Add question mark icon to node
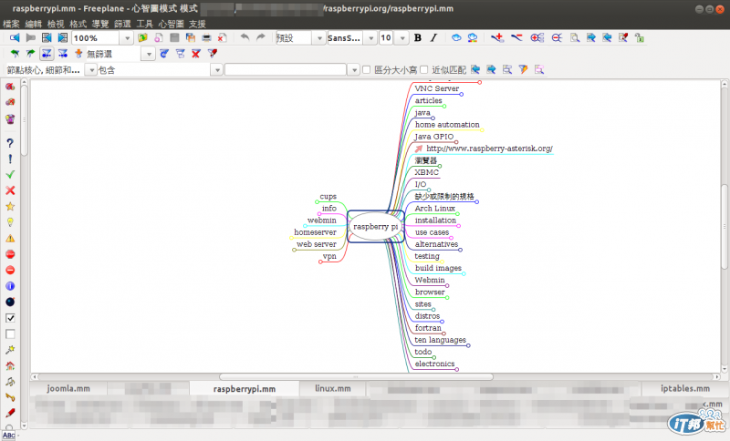 (x=10, y=143)
